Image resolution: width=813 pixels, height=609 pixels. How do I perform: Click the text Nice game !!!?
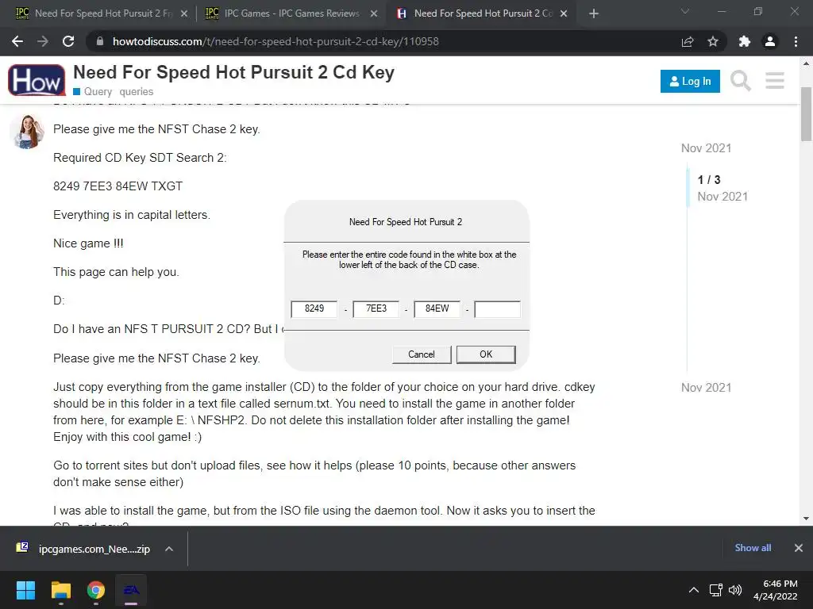(x=88, y=243)
